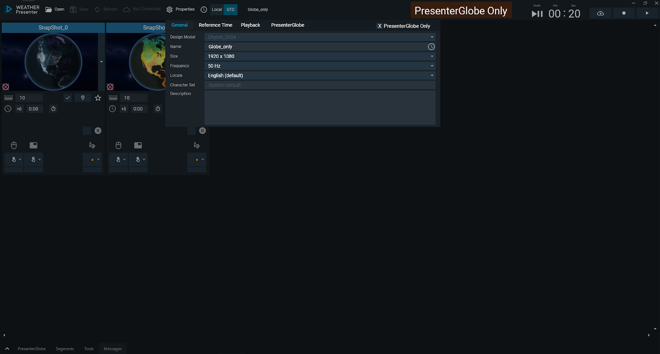
Task: Click the Open button in the toolbar
Action: pos(55,9)
